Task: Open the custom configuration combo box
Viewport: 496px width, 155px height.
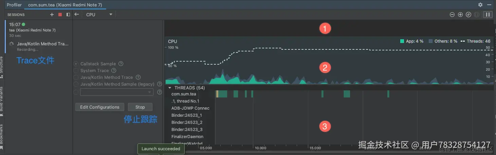Action: click(116, 92)
